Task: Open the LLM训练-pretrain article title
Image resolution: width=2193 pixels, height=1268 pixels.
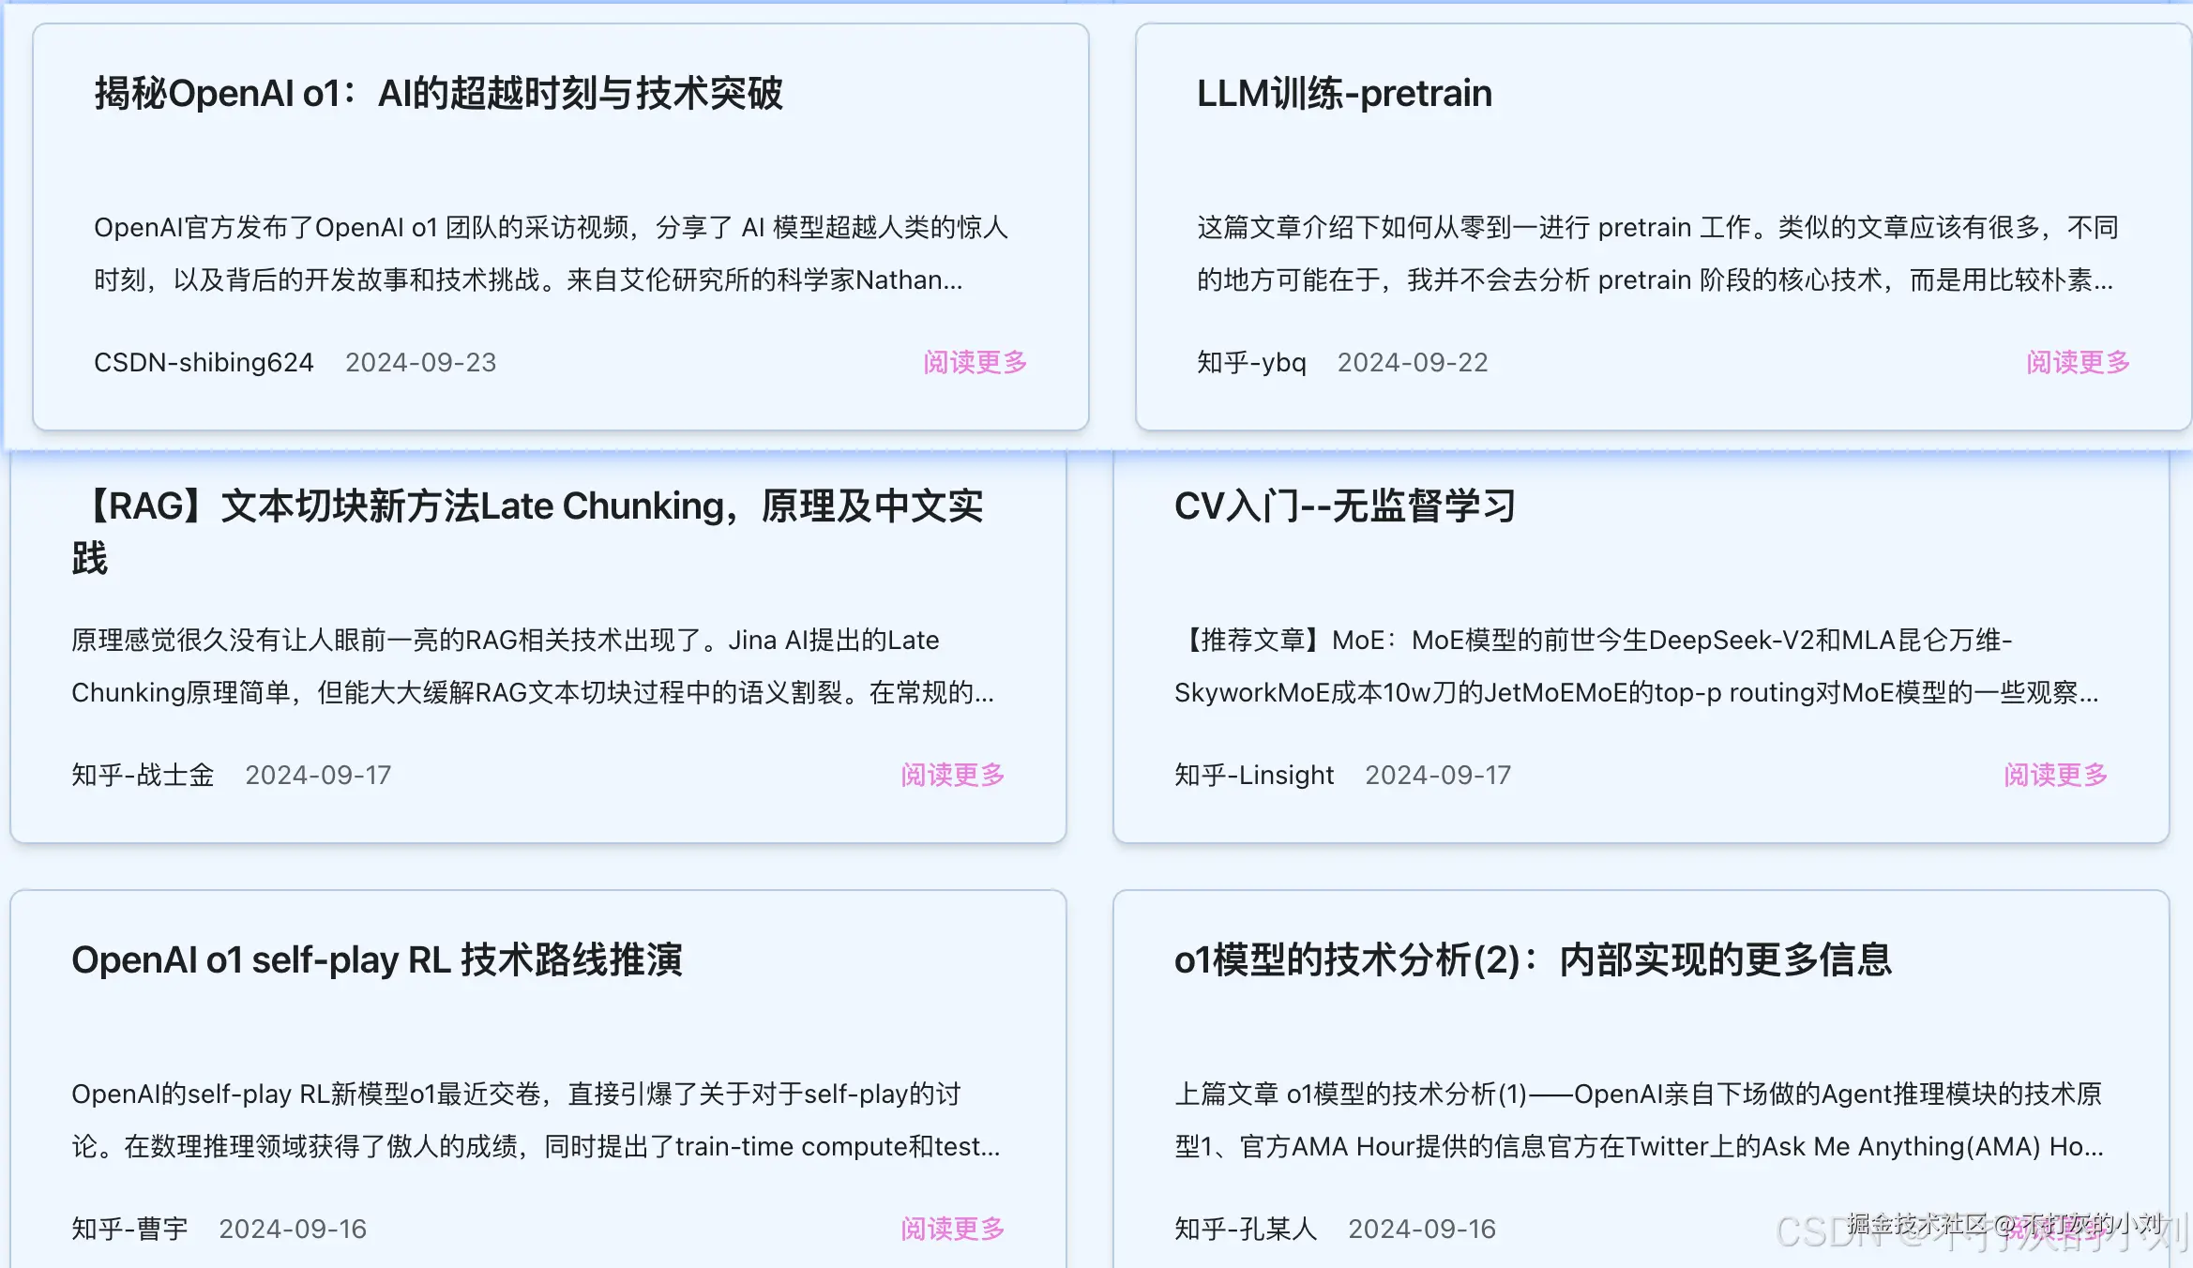Action: coord(1343,94)
